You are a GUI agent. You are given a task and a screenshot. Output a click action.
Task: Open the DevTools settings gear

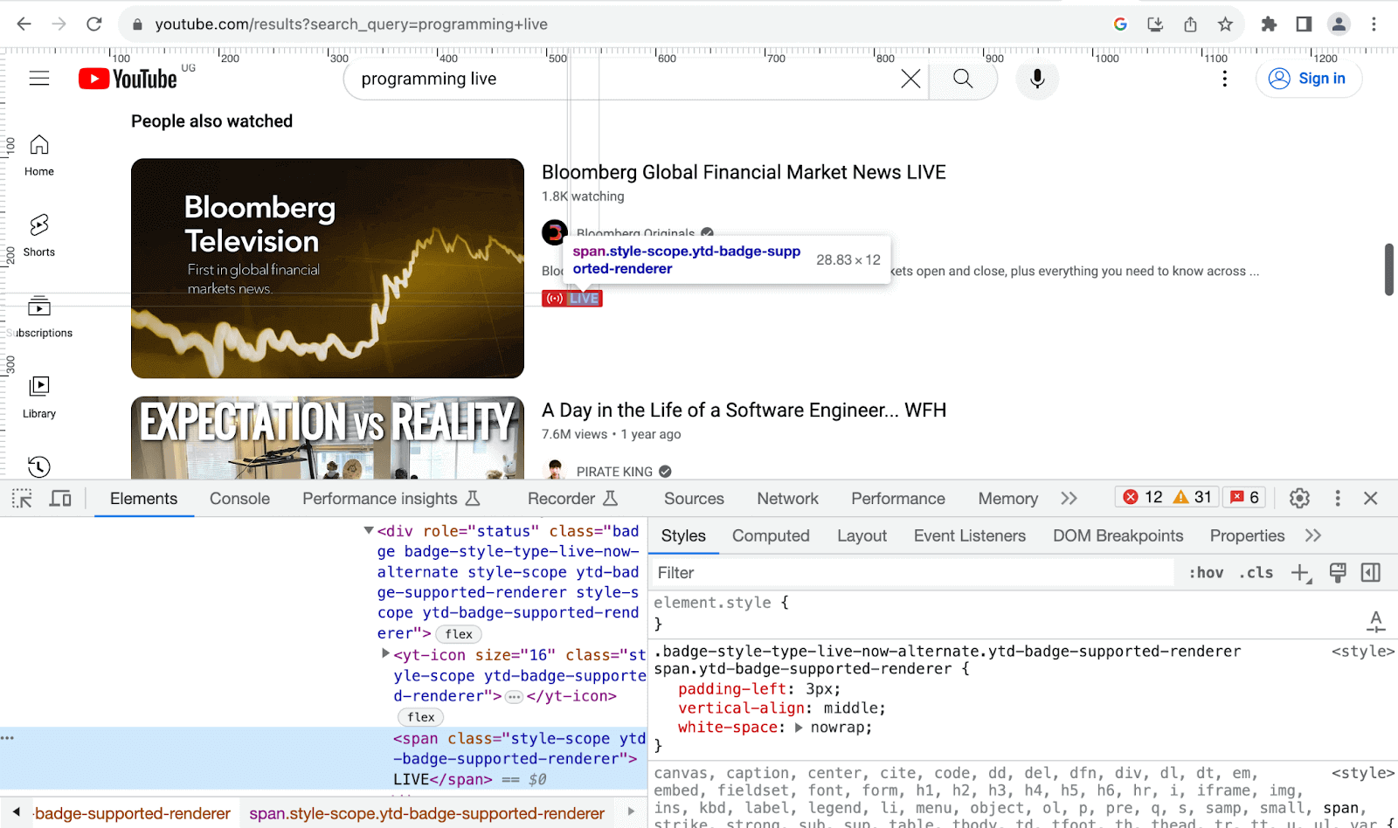[1299, 498]
